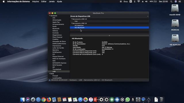Select the HD AUXILIAR drive icon
184x103 pixels.
click(x=175, y=38)
